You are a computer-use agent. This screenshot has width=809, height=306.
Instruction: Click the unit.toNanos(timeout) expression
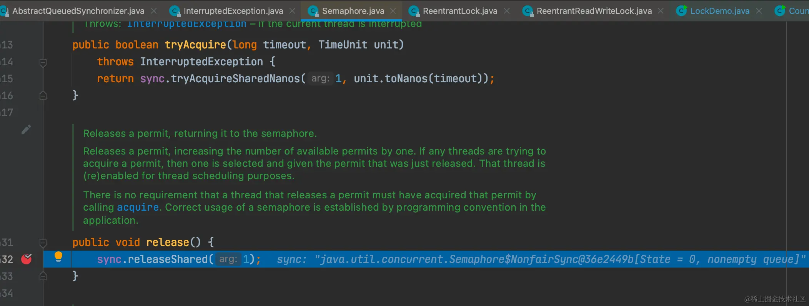click(x=418, y=79)
